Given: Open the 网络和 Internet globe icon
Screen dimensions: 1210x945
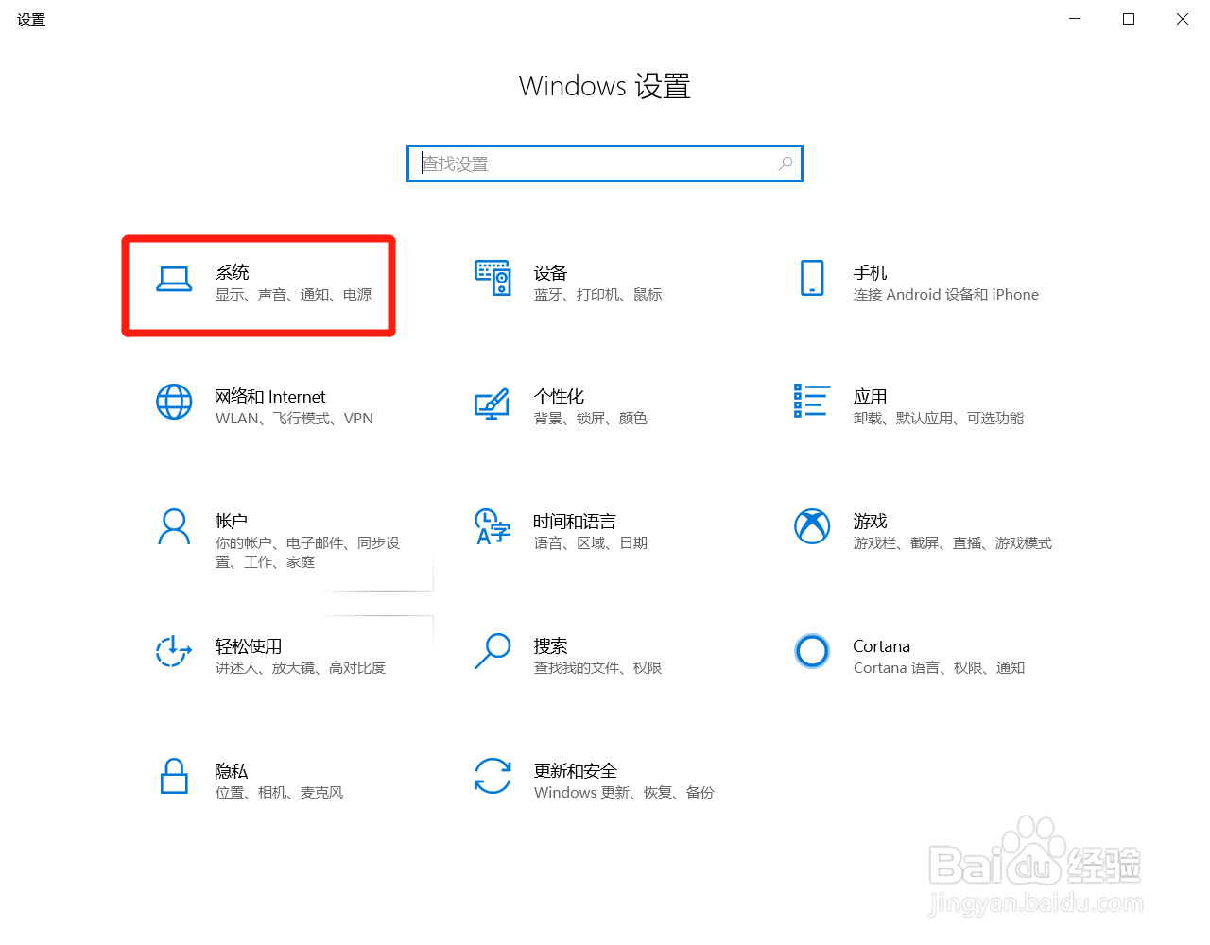Looking at the screenshot, I should (x=174, y=402).
